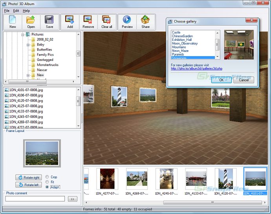271x214 pixels.
Task: Choose the Crop radio button
Action: pyautogui.click(x=47, y=177)
